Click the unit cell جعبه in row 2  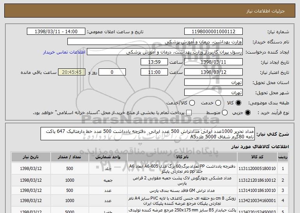(108, 181)
